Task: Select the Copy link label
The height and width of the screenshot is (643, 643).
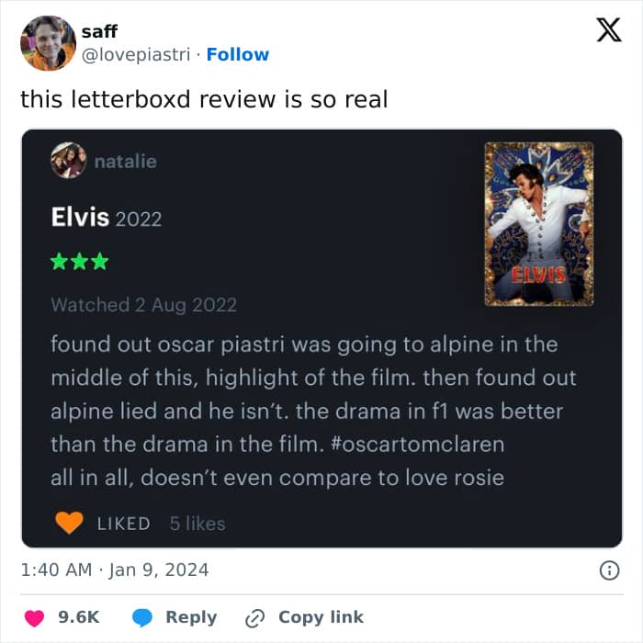Action: 321,617
